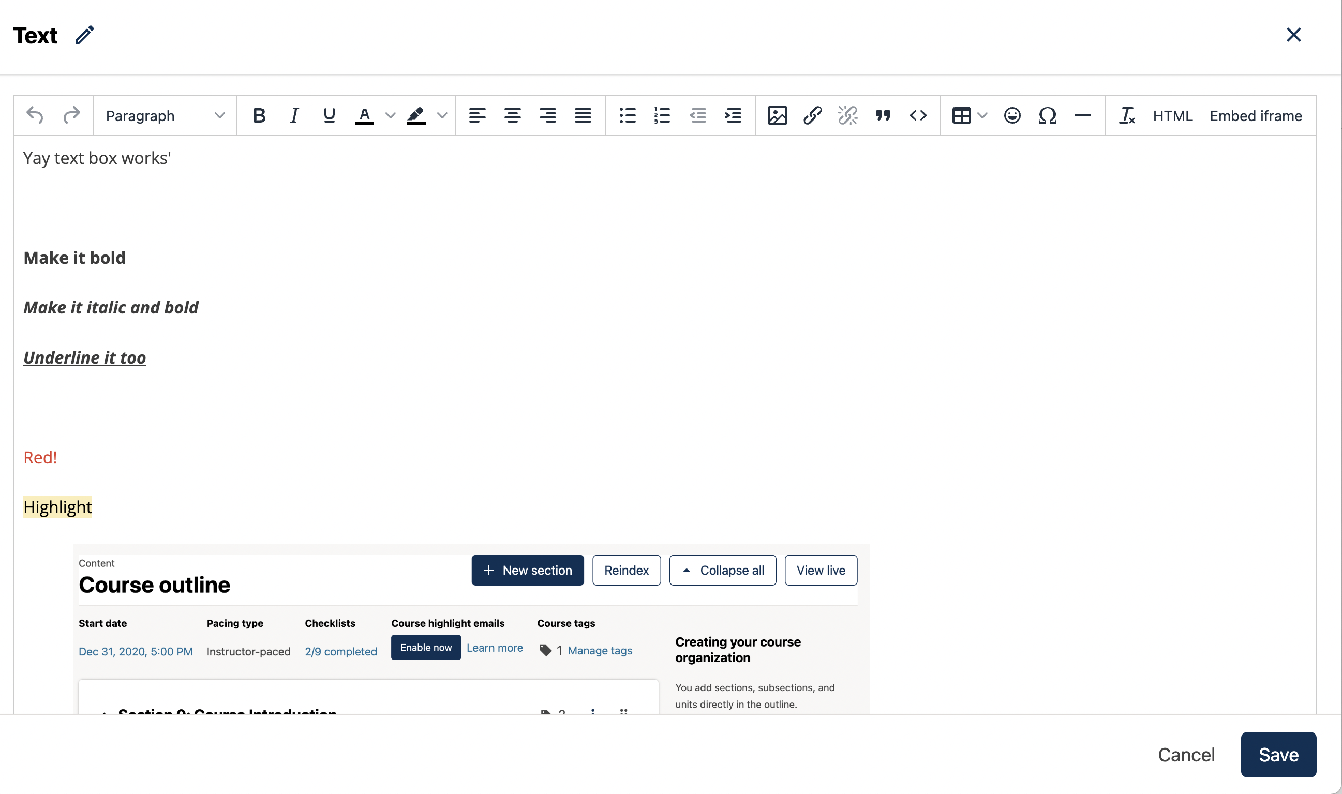Insert an emoticon
This screenshot has height=794, width=1342.
pos(1012,115)
